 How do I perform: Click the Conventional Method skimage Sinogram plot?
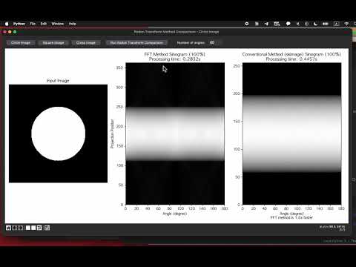pyautogui.click(x=291, y=133)
